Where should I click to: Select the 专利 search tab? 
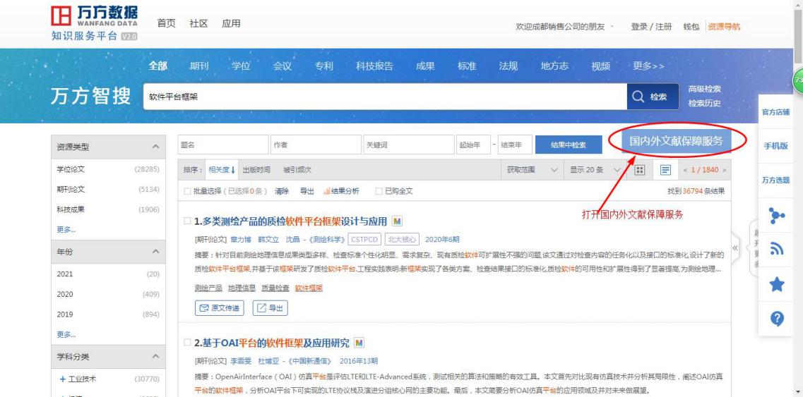click(323, 66)
